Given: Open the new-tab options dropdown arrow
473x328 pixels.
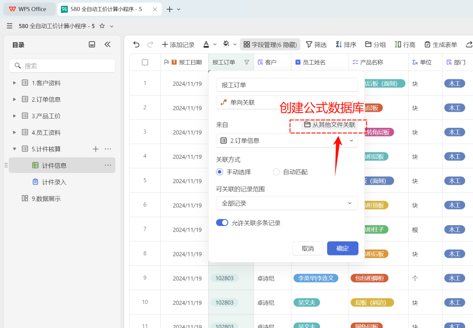Looking at the screenshot, I should (x=179, y=9).
